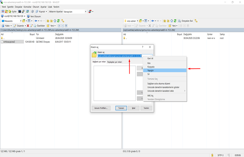Switch to Bağlantı yer imleri tab
The width and height of the screenshot is (244, 157).
click(x=99, y=62)
